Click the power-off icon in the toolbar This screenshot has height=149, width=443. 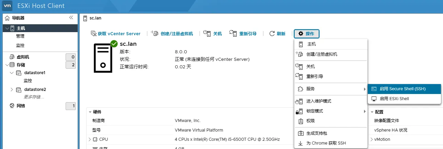pos(207,33)
